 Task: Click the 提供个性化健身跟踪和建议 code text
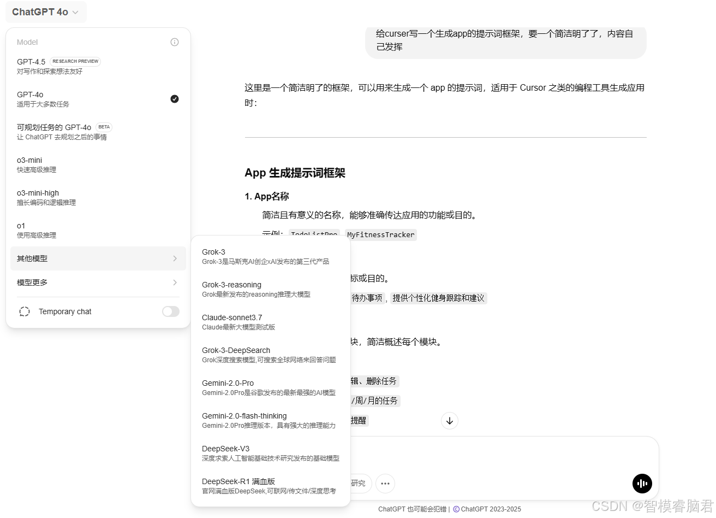tap(438, 298)
